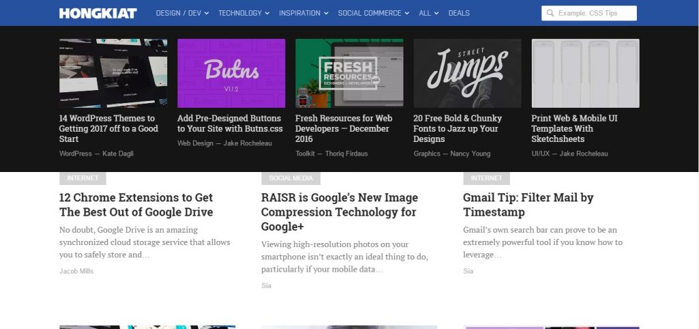Go to the Deals menu item
This screenshot has height=329, width=699.
click(x=459, y=13)
